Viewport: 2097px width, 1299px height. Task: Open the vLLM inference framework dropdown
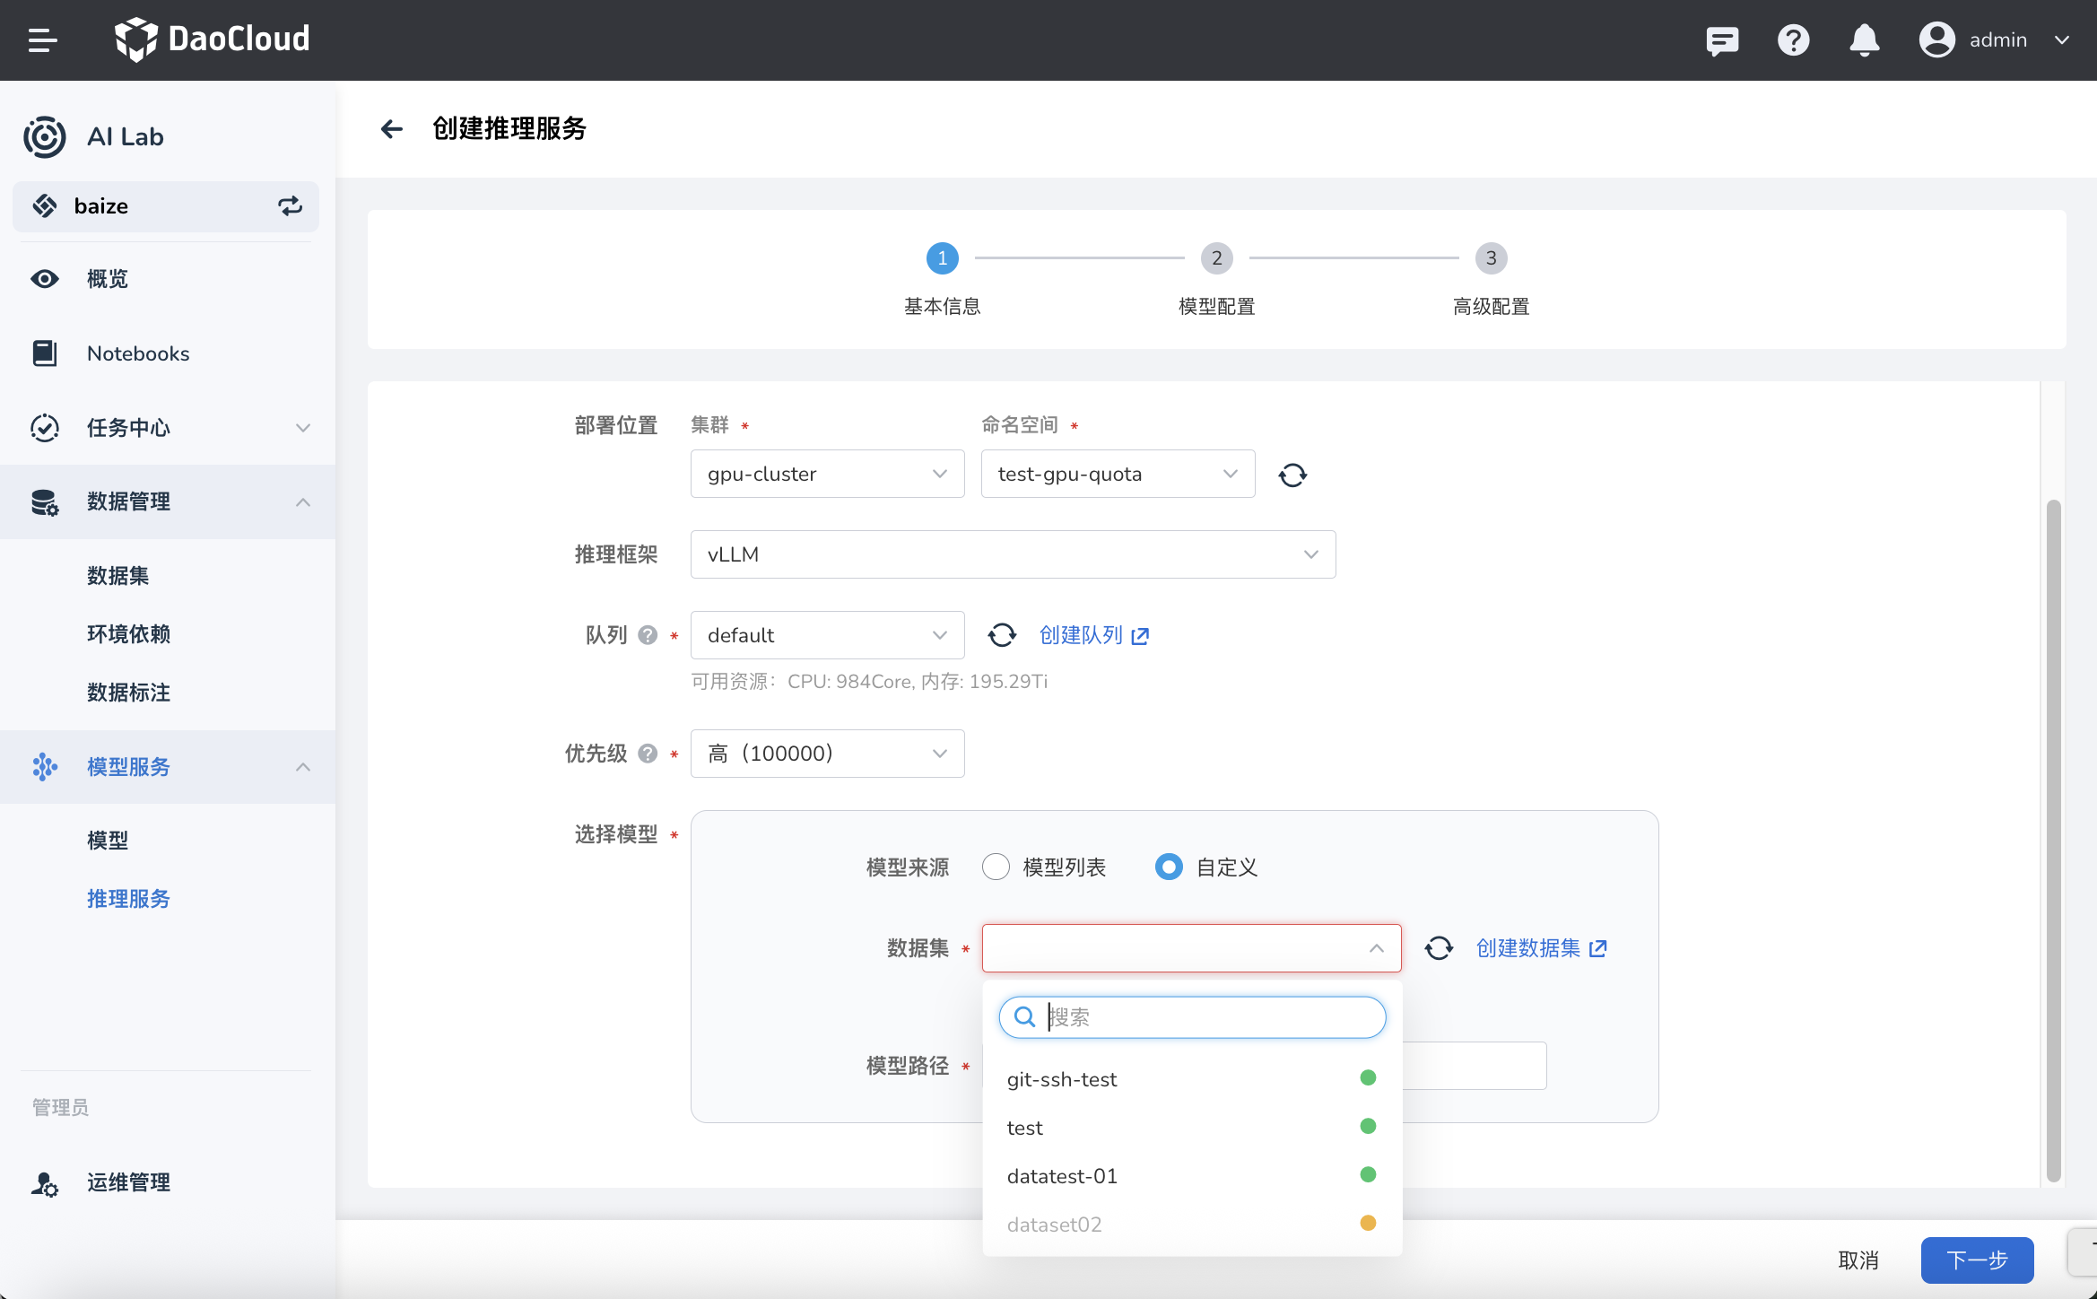coord(1013,554)
